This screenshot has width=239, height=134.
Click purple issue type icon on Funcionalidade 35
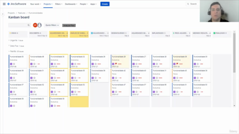(52, 64)
